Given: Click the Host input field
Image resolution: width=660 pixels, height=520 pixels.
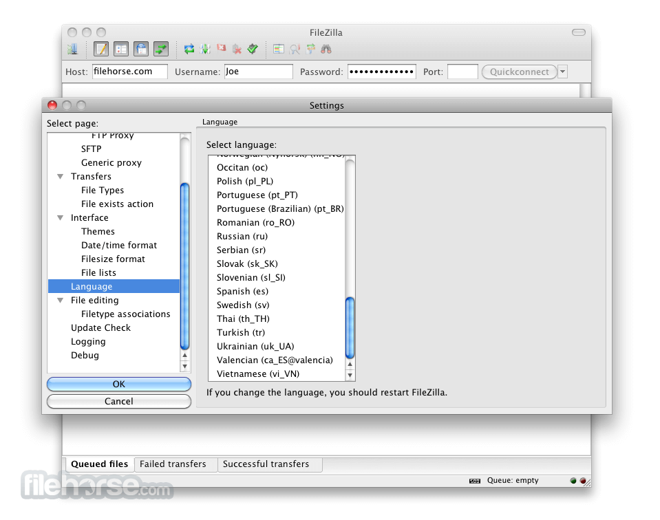Looking at the screenshot, I should (130, 72).
